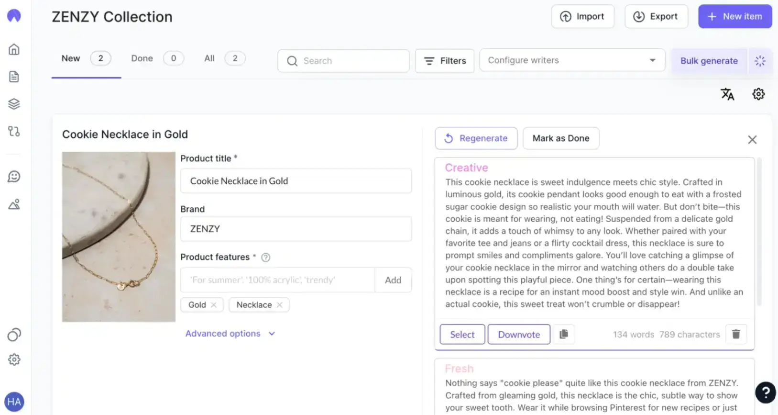Image resolution: width=778 pixels, height=415 pixels.
Task: Click the Regenerate button
Action: (476, 138)
